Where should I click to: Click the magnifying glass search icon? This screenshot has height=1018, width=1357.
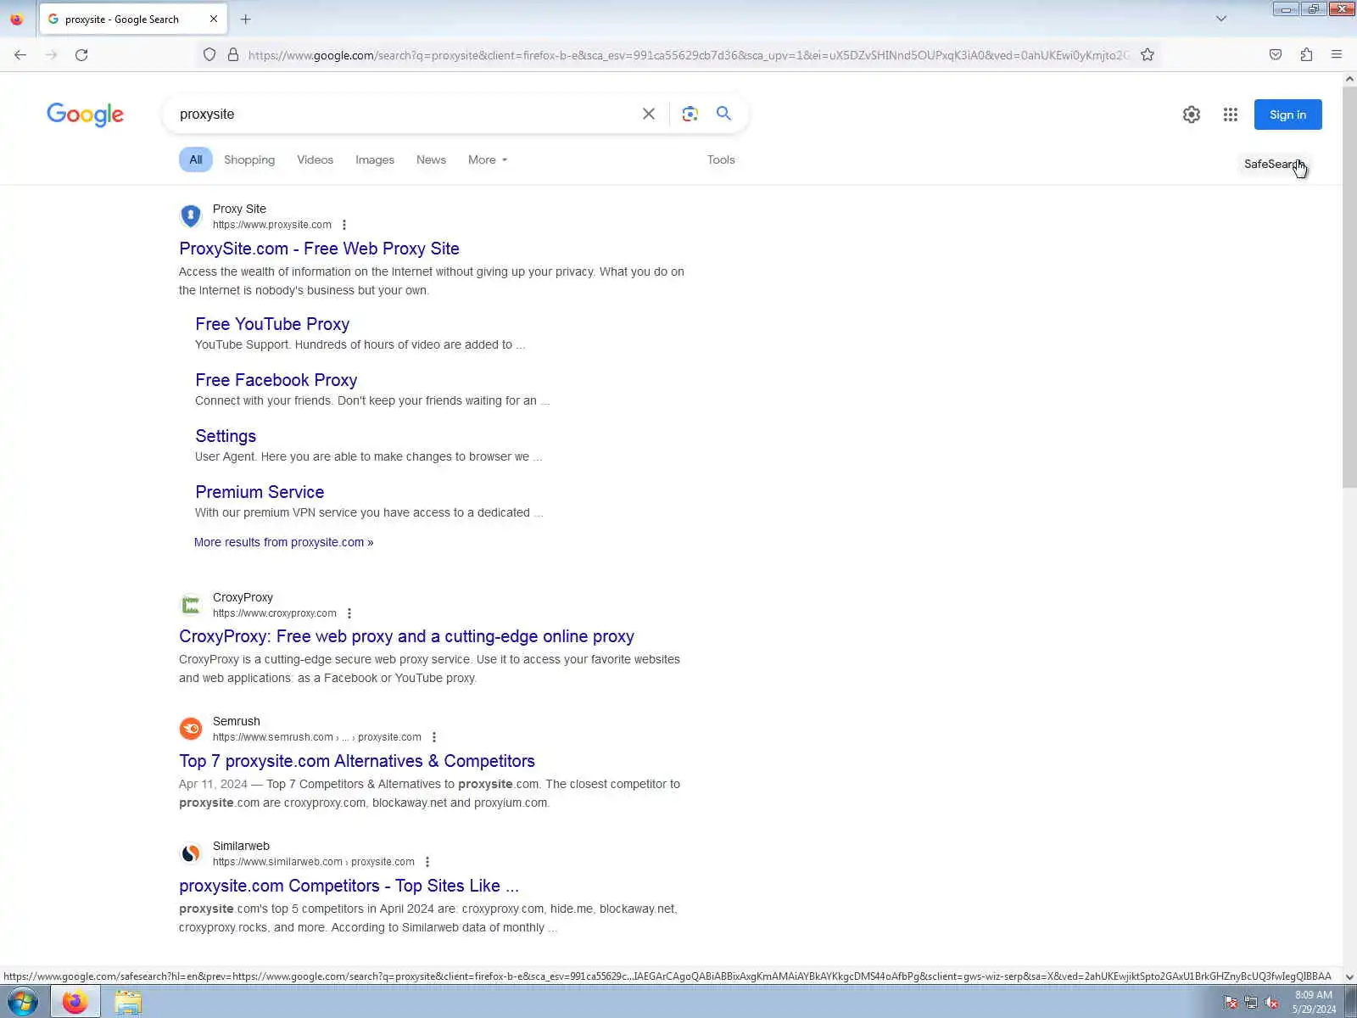coord(723,113)
